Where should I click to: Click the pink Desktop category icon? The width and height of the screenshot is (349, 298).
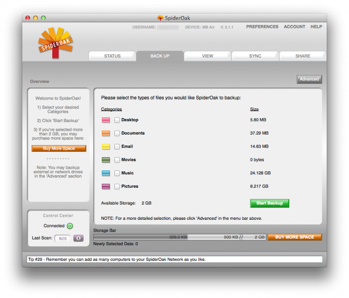106,120
